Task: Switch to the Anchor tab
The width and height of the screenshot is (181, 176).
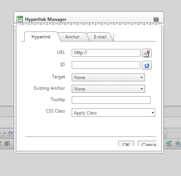Action: pyautogui.click(x=72, y=37)
